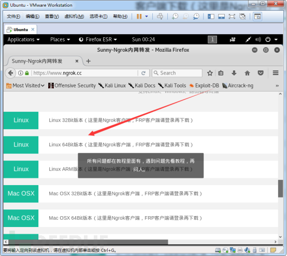Take a snapshot of the virtual machine

(175, 17)
